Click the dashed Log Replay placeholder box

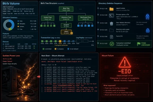(82, 41)
